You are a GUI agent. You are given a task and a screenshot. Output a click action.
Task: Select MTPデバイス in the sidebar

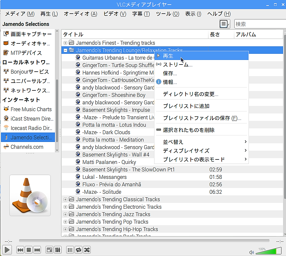28,53
